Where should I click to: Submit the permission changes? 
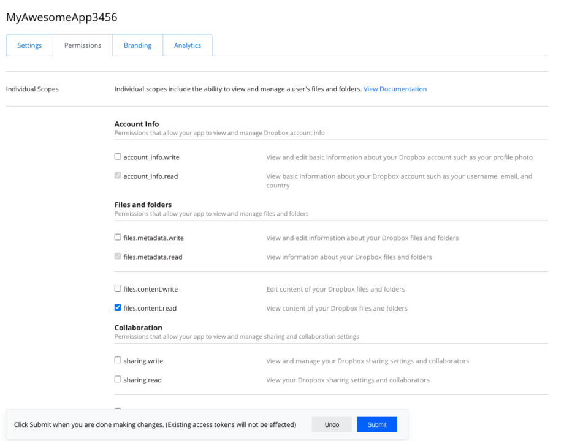pos(376,424)
